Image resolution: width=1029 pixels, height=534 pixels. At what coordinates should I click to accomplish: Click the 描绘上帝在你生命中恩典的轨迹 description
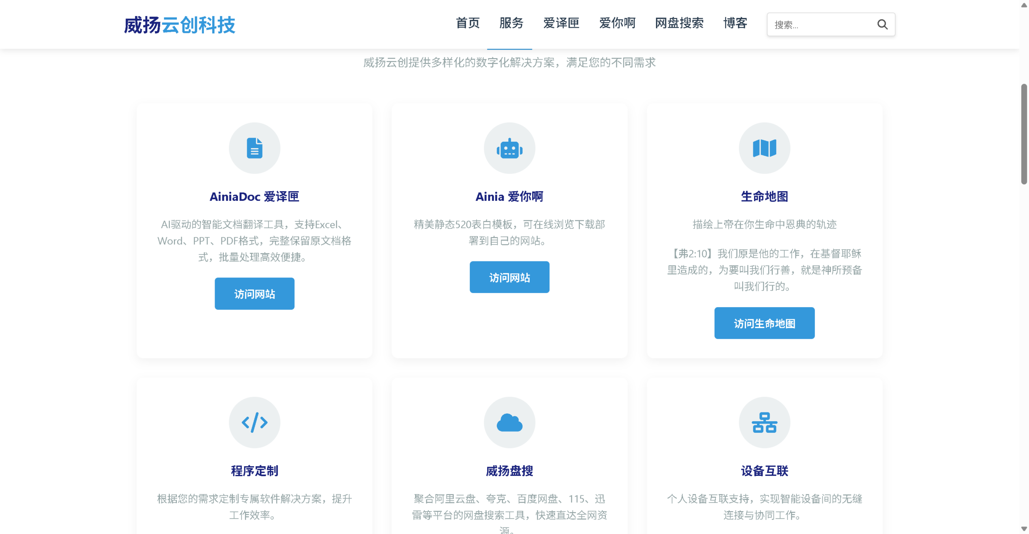click(x=764, y=224)
